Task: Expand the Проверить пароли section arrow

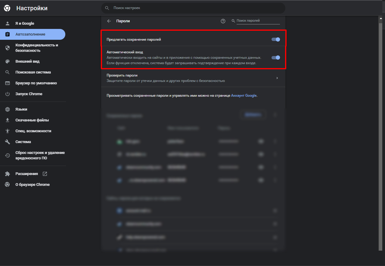Action: click(x=277, y=78)
